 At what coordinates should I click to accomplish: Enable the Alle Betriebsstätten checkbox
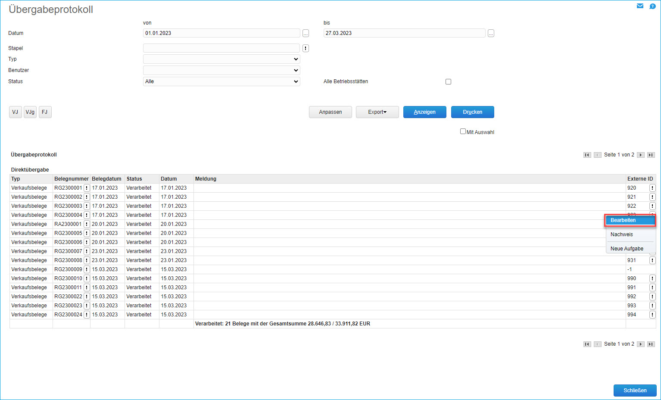point(448,81)
